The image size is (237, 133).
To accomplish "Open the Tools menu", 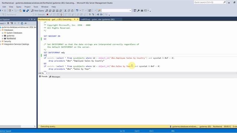I will tap(36, 7).
